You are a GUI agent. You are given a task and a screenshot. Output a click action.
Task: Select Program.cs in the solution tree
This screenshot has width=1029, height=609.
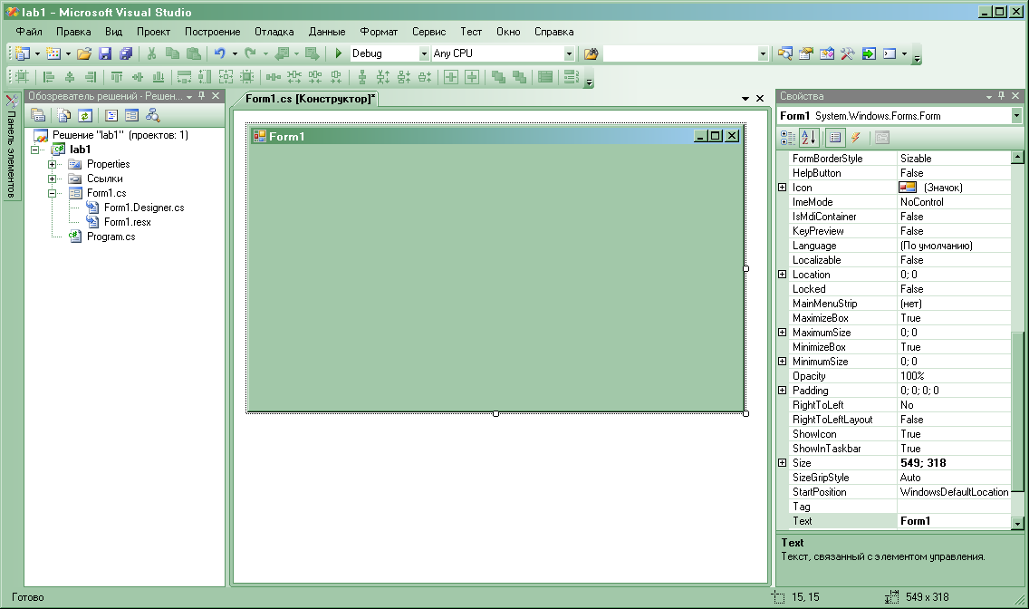(x=111, y=237)
